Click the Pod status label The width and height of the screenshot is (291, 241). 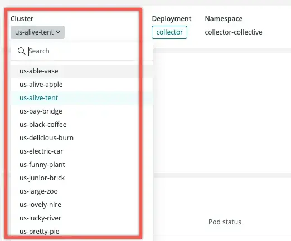(225, 222)
